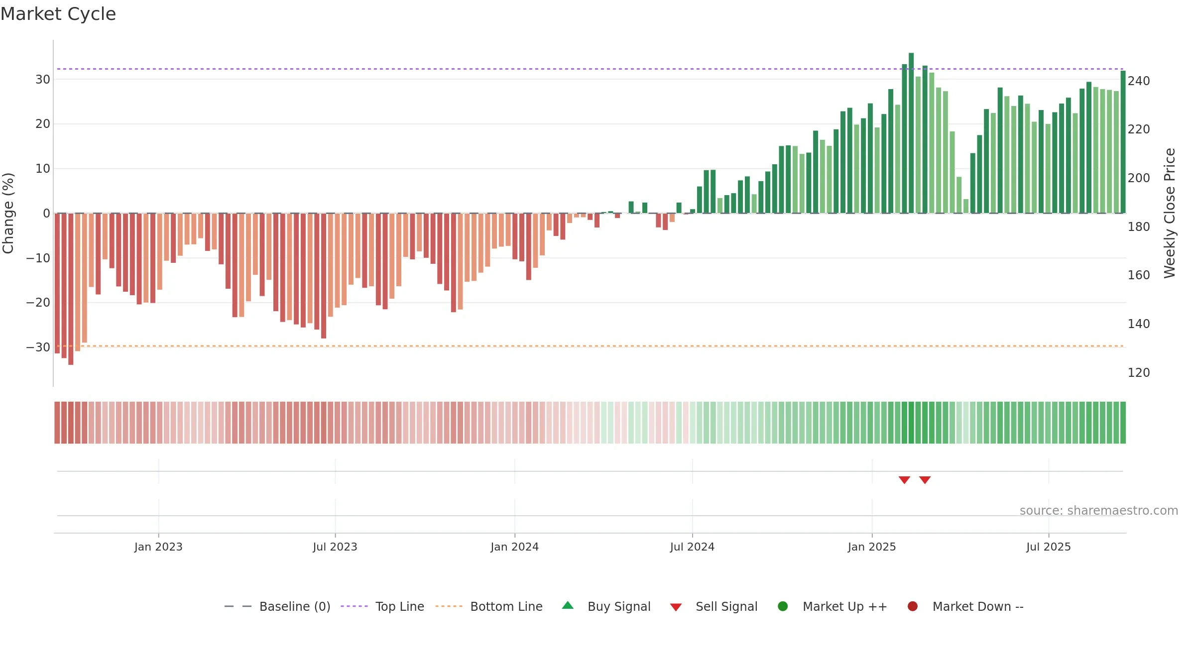1195x672 pixels.
Task: Click the Jul 2024 x-axis label
Action: (x=692, y=547)
